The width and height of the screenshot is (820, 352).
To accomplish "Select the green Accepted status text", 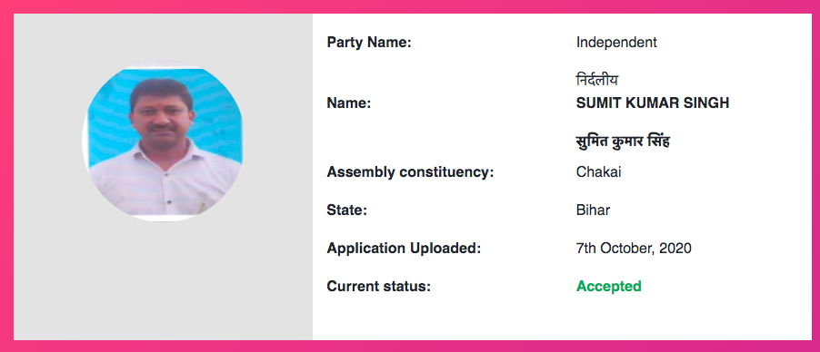I will tap(609, 286).
